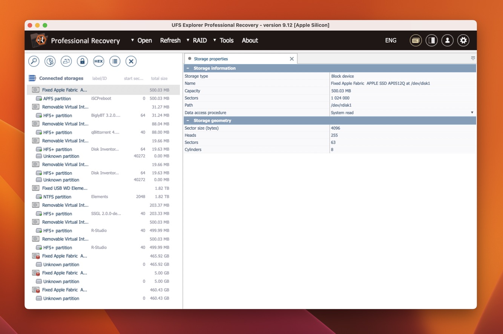Viewport: 503px width, 334px height.
Task: Close the Storage properties tab
Action: 291,59
